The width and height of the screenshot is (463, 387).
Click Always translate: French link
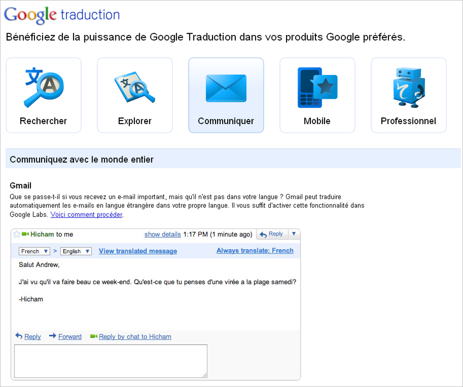tap(255, 251)
